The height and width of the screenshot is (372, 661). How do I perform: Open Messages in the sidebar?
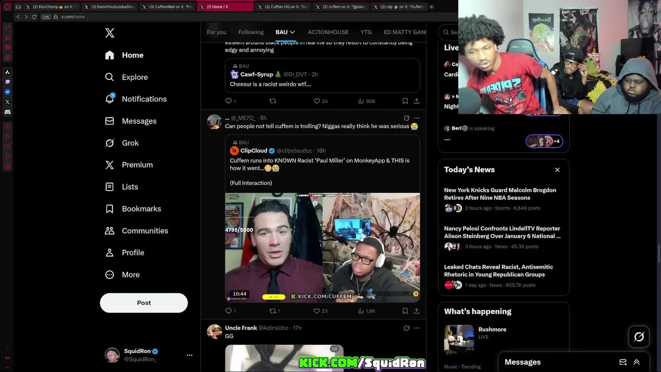coord(131,121)
